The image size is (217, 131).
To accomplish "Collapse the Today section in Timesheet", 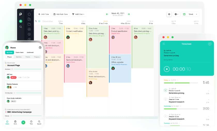I will pyautogui.click(x=177, y=80).
